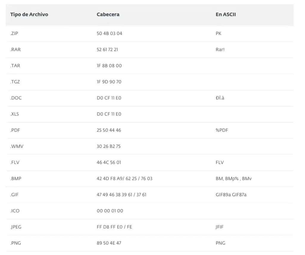Click header value '89 50 4E 47'
305x255 pixels.
point(109,243)
